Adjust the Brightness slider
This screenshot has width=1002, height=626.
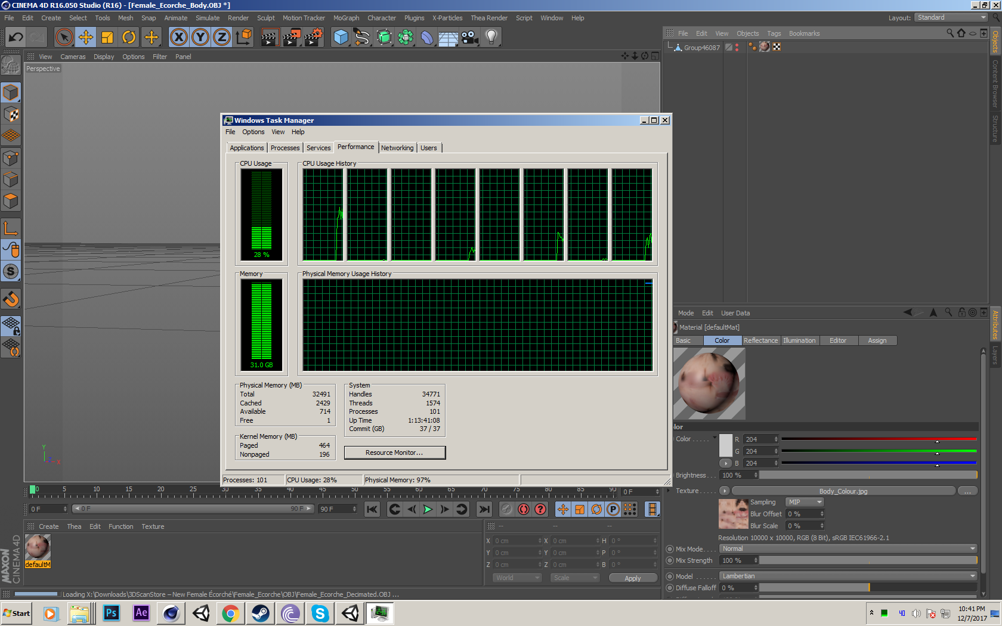tap(868, 475)
